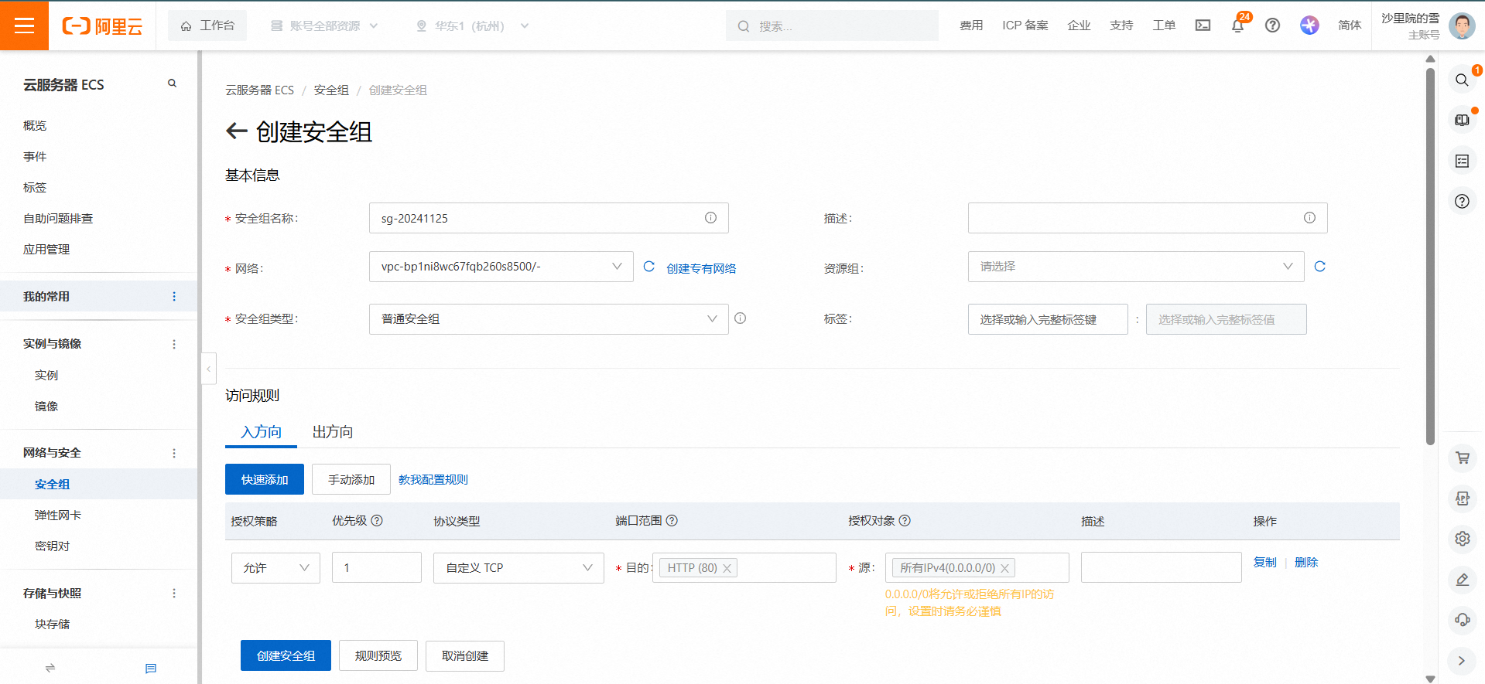Open the right sidebar checklist icon
Viewport: 1485px width, 684px height.
pyautogui.click(x=1462, y=161)
